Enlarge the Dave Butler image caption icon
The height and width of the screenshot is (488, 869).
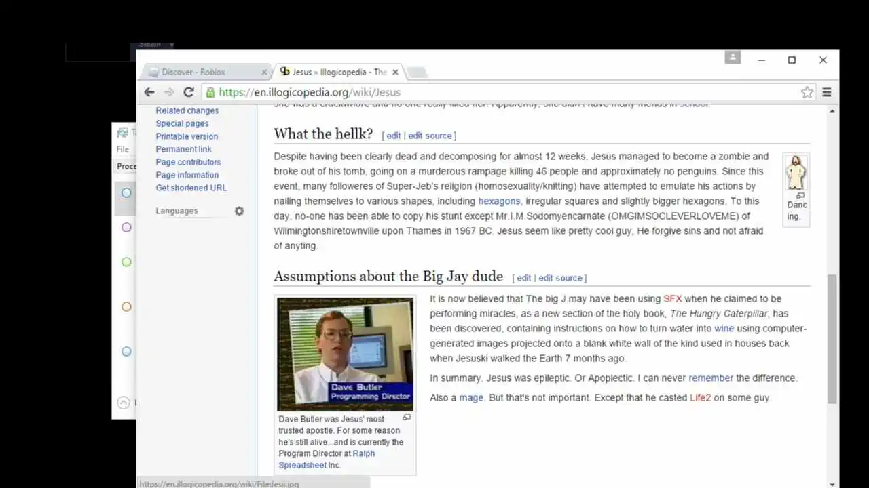[x=407, y=418]
